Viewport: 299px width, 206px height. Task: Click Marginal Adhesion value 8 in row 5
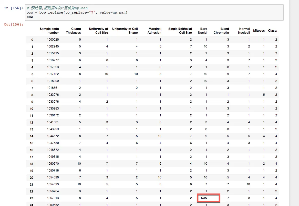point(160,74)
